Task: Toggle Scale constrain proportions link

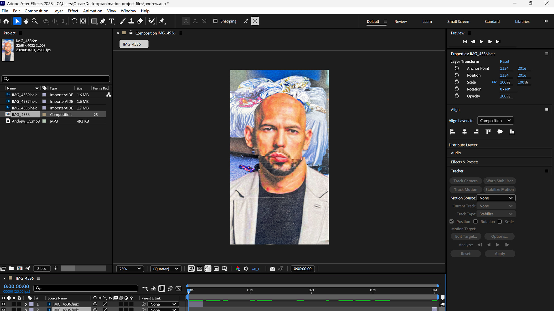Action: coord(494,82)
